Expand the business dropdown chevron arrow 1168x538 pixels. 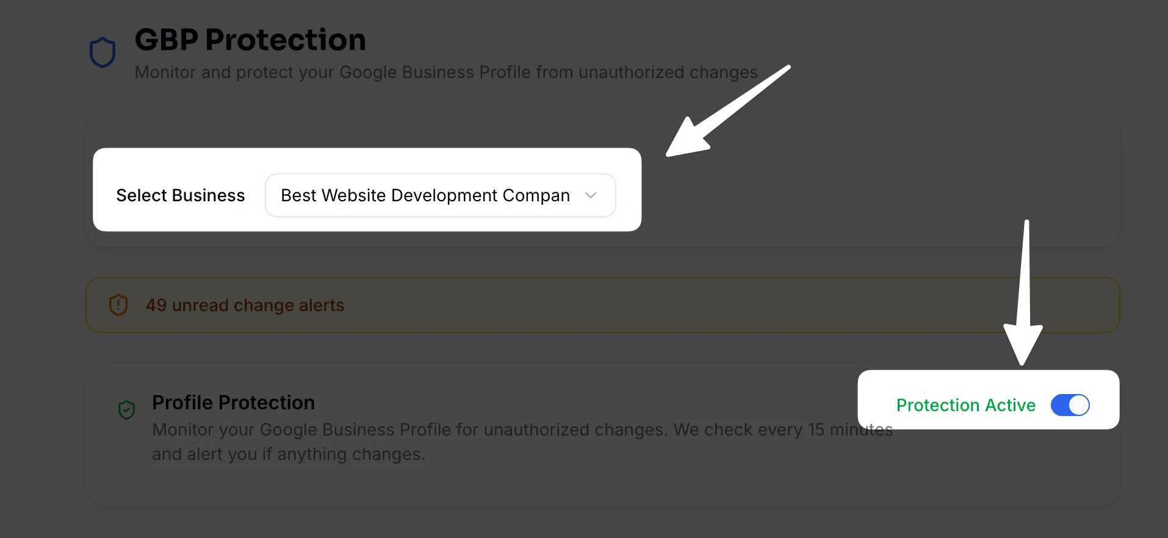(590, 195)
